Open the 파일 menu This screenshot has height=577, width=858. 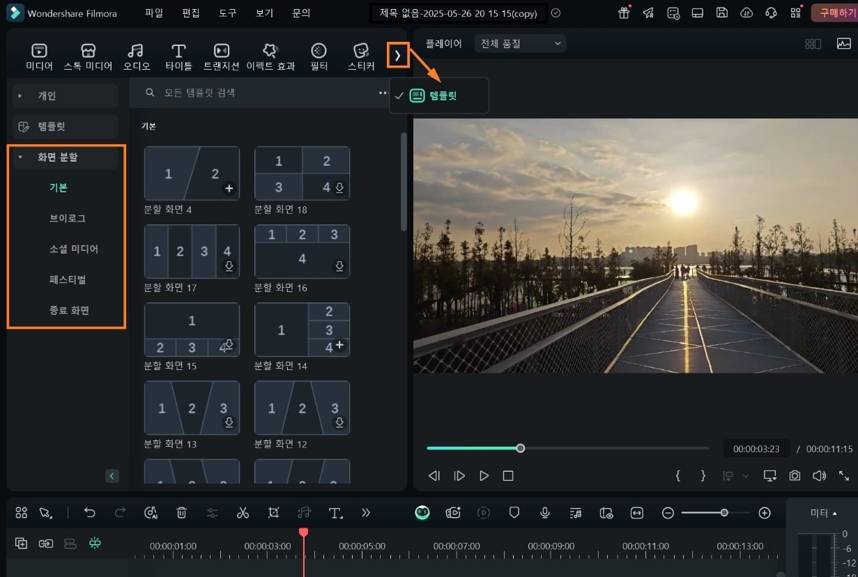[154, 13]
